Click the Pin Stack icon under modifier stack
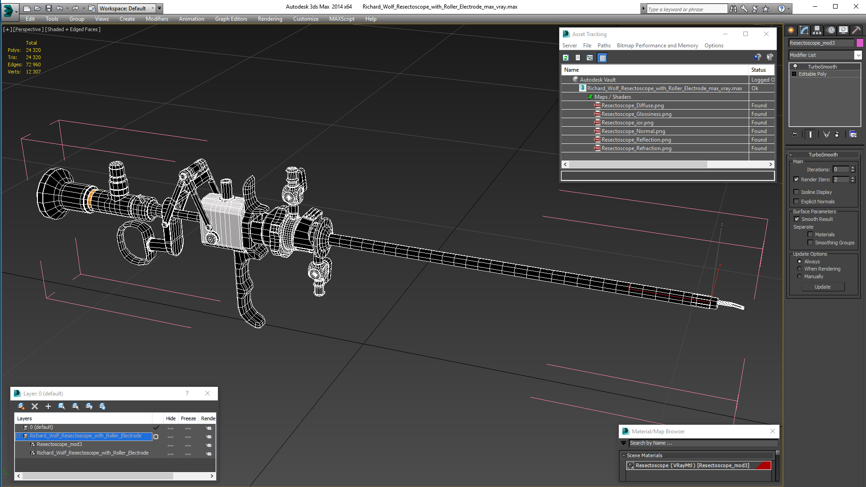Image resolution: width=866 pixels, height=487 pixels. tap(795, 134)
